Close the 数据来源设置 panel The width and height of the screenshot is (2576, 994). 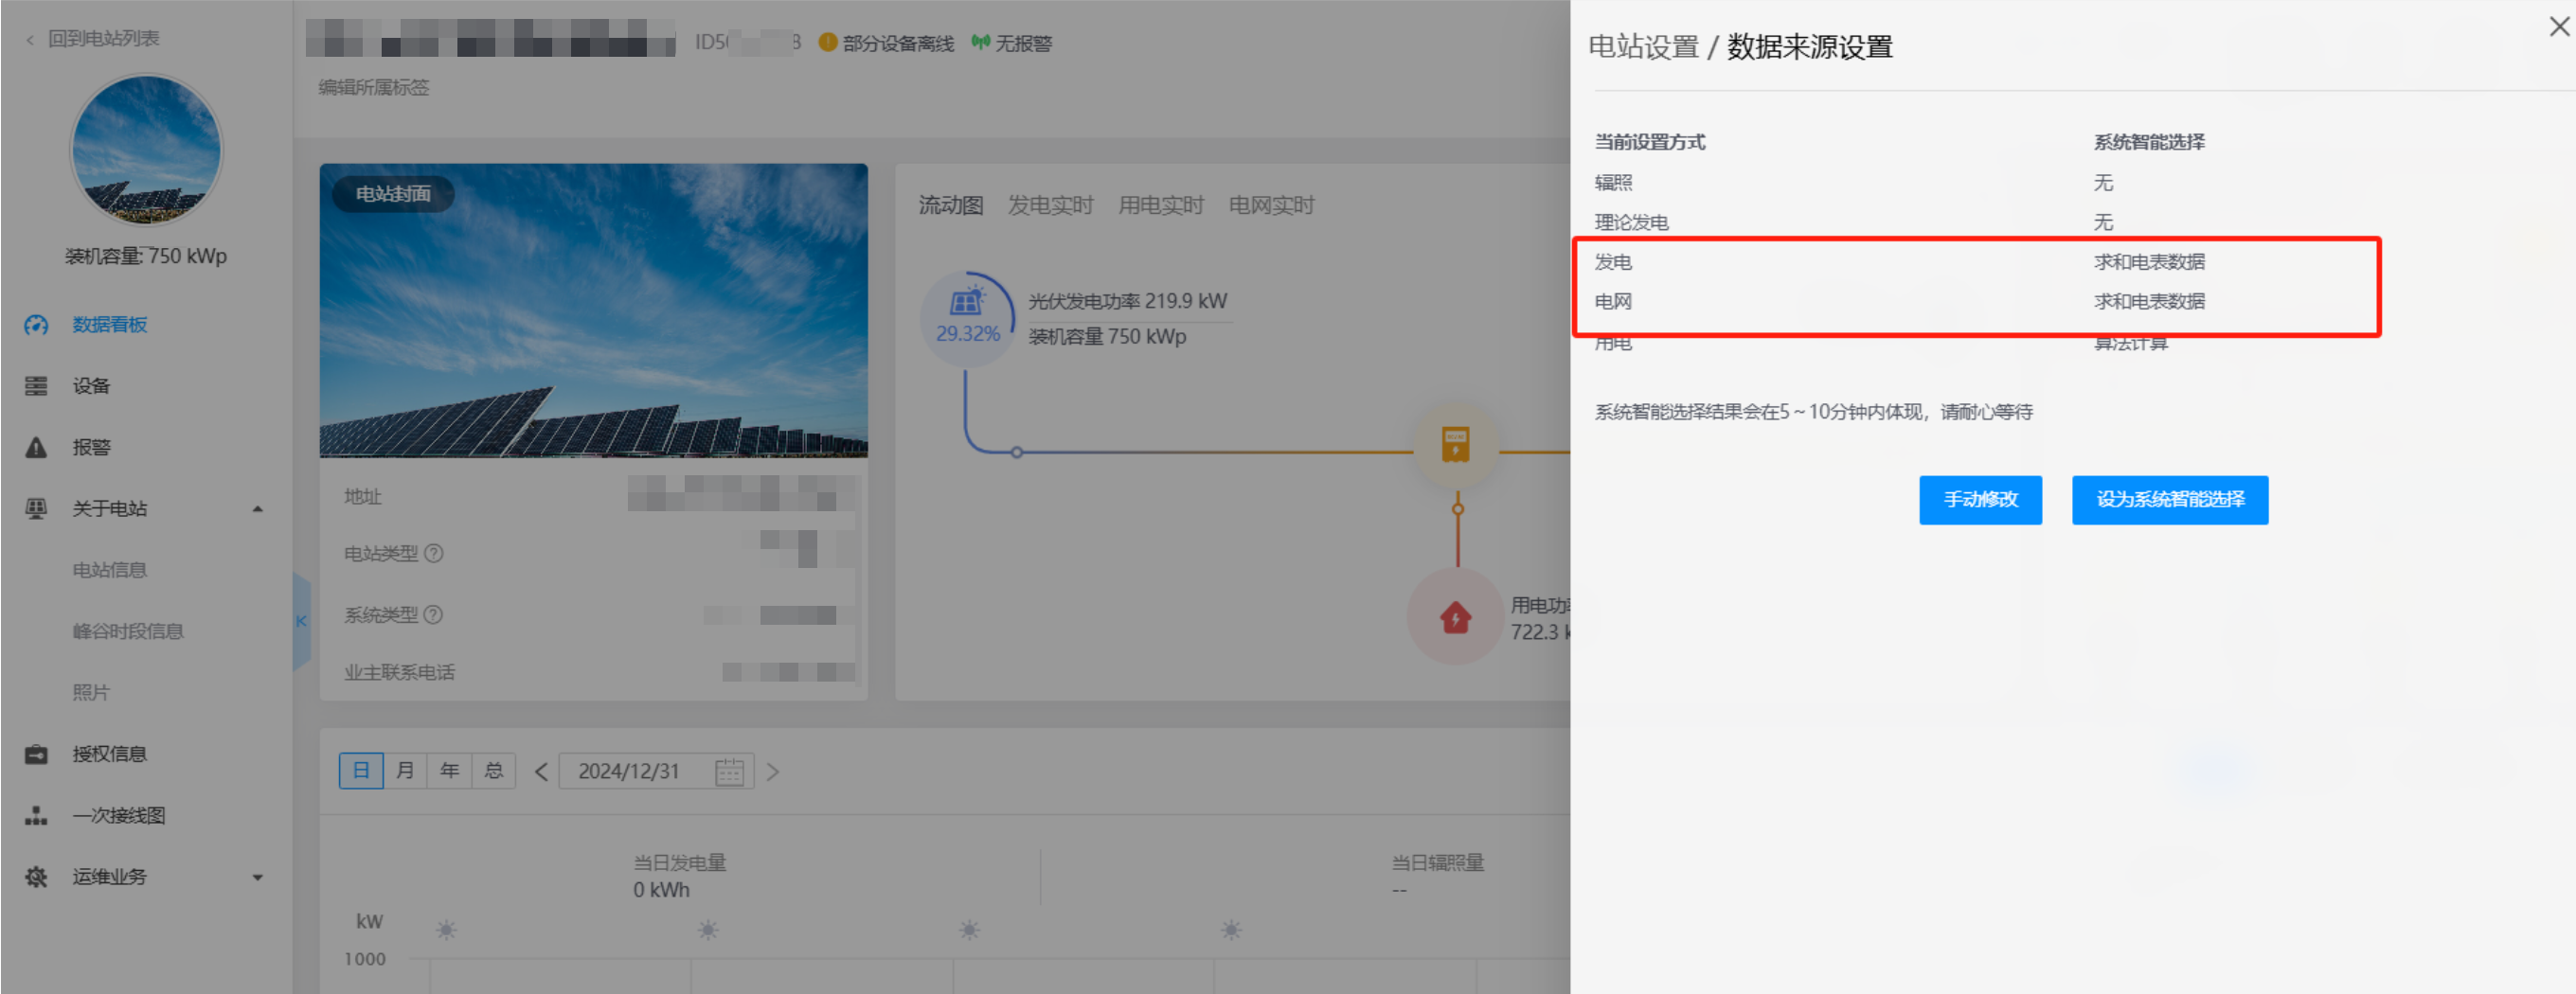pos(2559,27)
